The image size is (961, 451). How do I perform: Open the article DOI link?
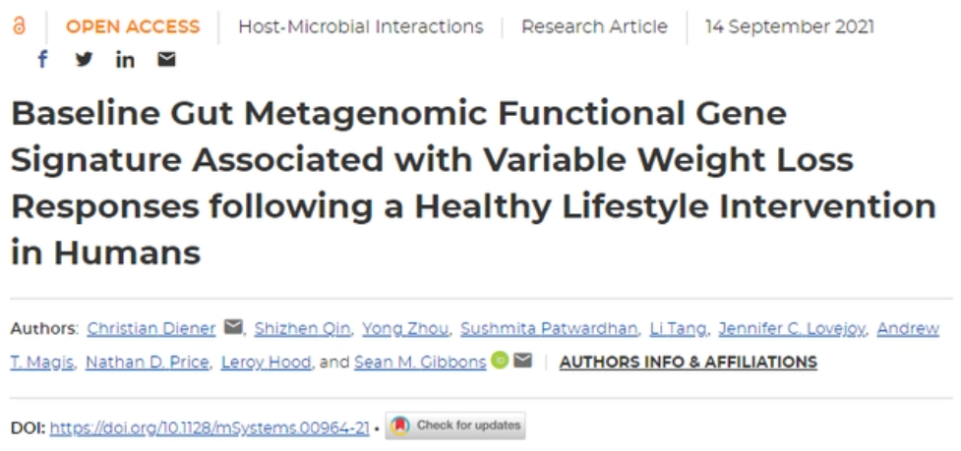210,427
